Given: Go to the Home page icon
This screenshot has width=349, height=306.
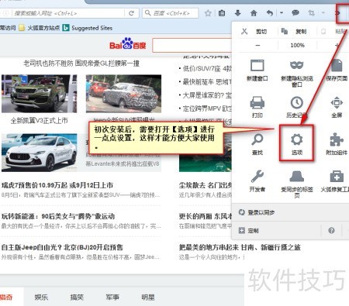Looking at the screenshot, I should [x=254, y=13].
